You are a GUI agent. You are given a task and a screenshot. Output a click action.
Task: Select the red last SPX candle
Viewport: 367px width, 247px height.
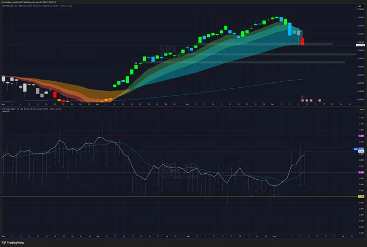302,41
